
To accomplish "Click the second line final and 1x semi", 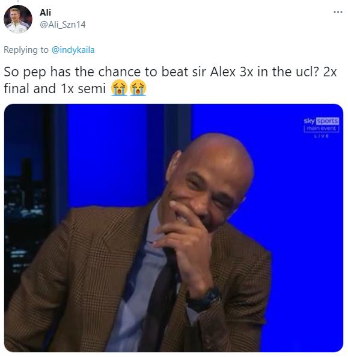I will pos(55,88).
